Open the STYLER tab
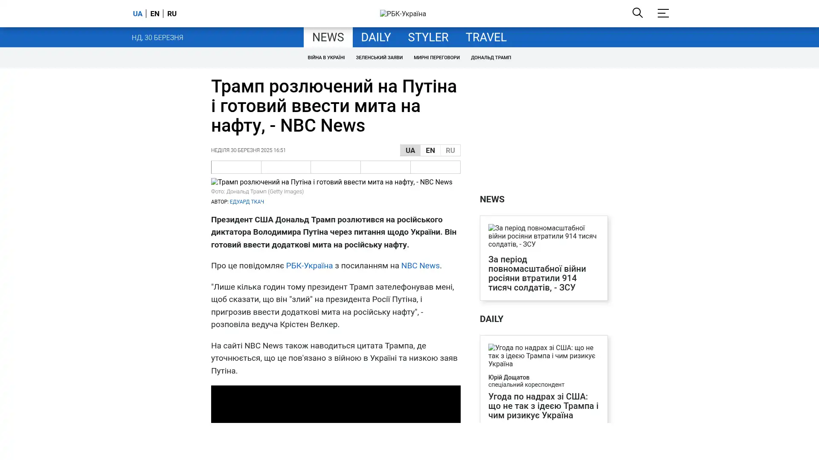The height and width of the screenshot is (460, 819). (x=428, y=37)
